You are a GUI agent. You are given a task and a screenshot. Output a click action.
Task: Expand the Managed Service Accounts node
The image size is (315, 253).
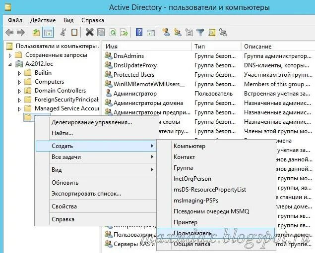pyautogui.click(x=19, y=109)
